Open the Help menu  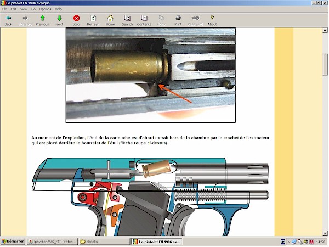coord(58,9)
